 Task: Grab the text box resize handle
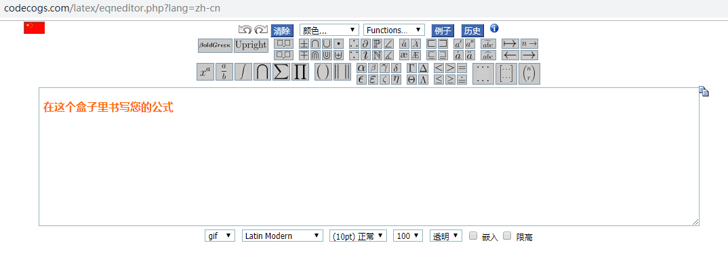pyautogui.click(x=695, y=222)
